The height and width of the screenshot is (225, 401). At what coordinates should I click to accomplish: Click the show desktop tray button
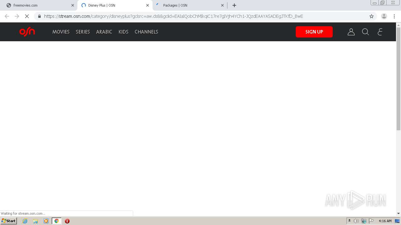tap(397, 221)
